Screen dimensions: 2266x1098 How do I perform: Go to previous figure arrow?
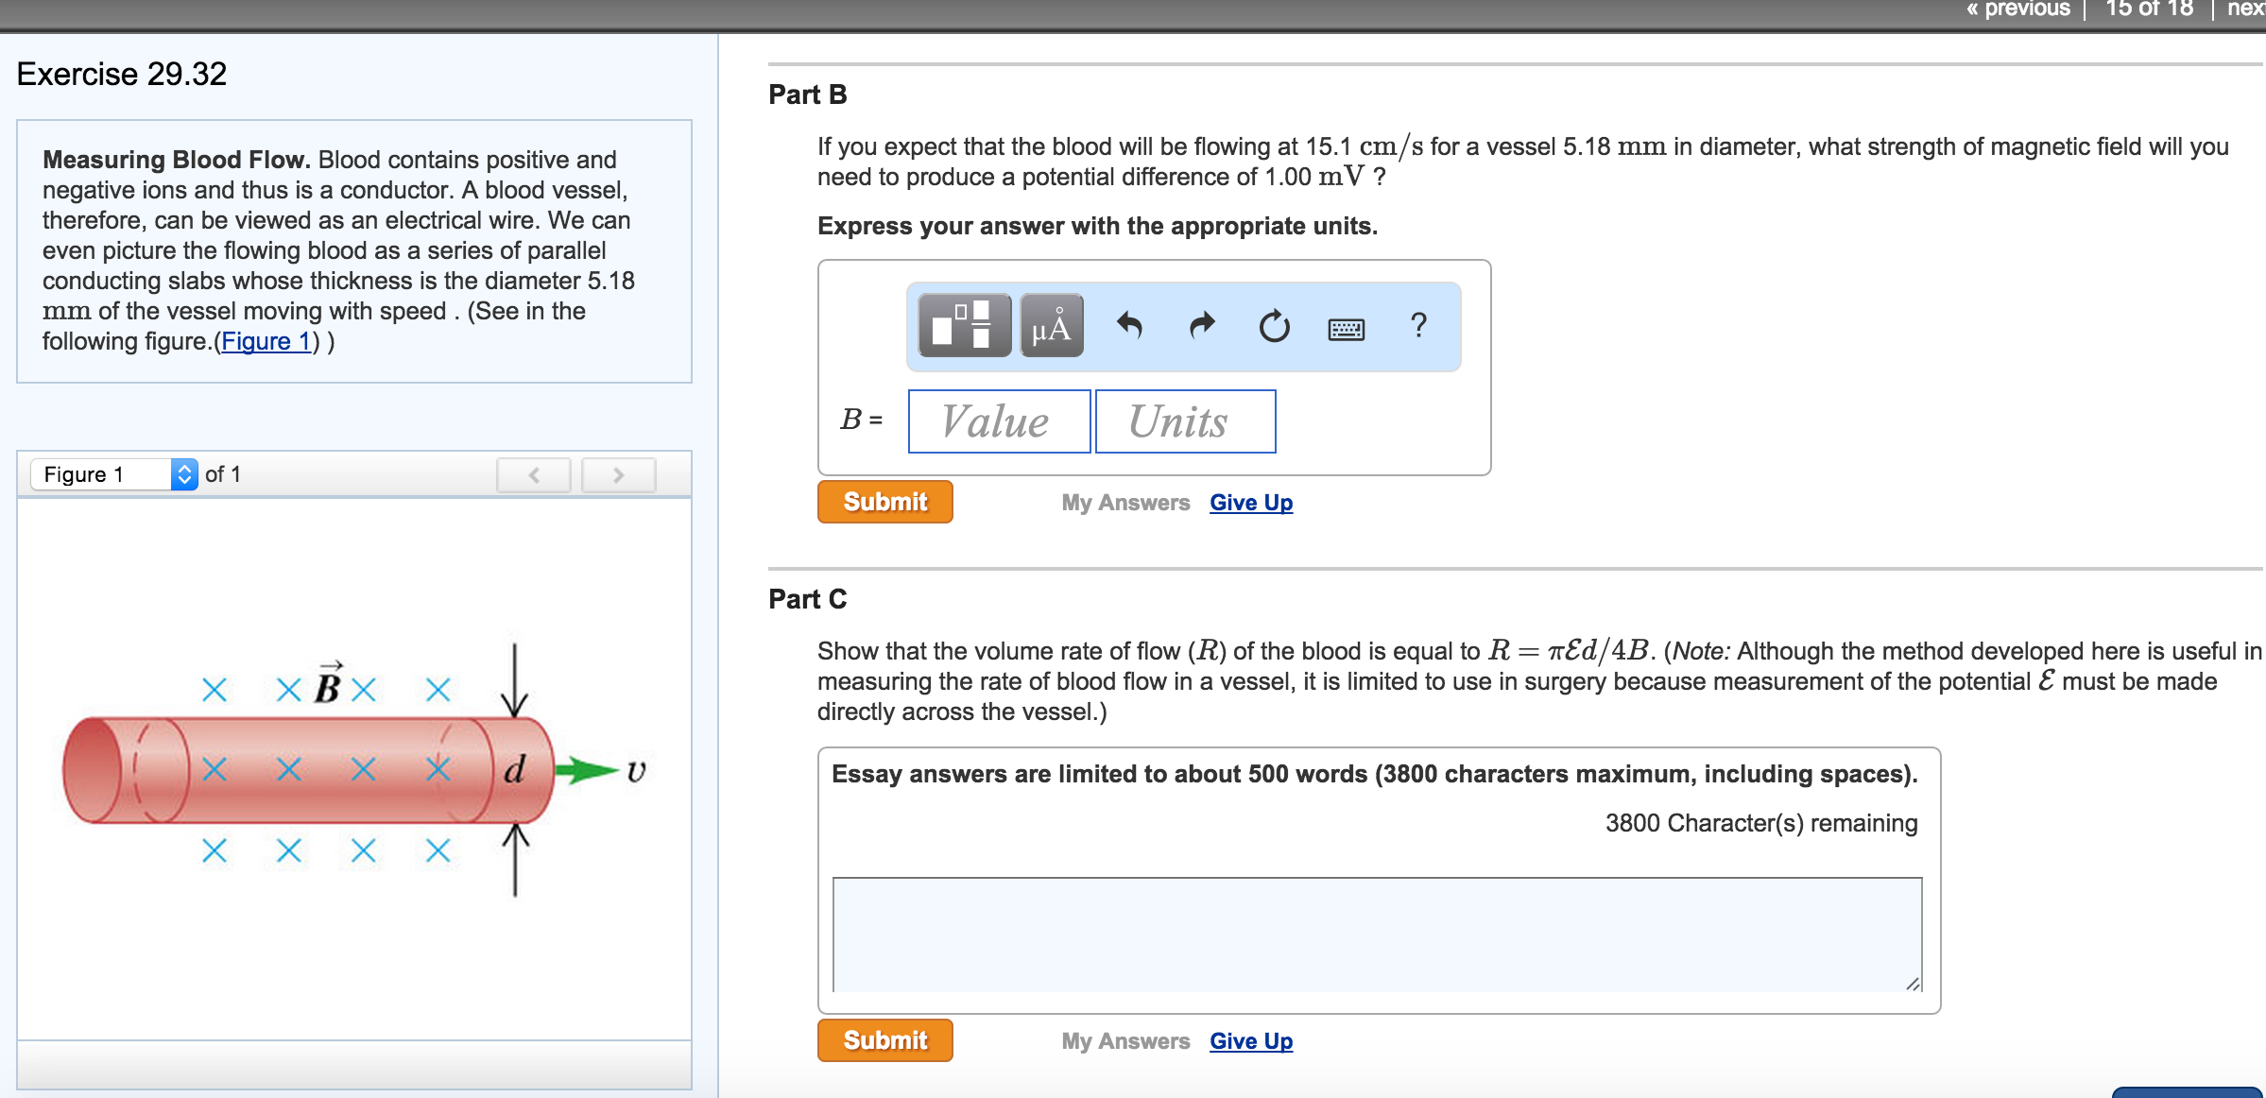pyautogui.click(x=534, y=475)
